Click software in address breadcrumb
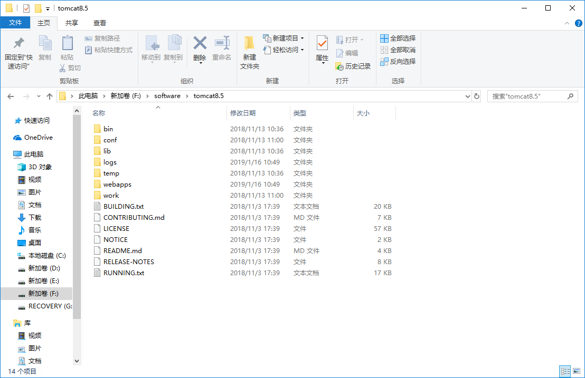 point(167,96)
